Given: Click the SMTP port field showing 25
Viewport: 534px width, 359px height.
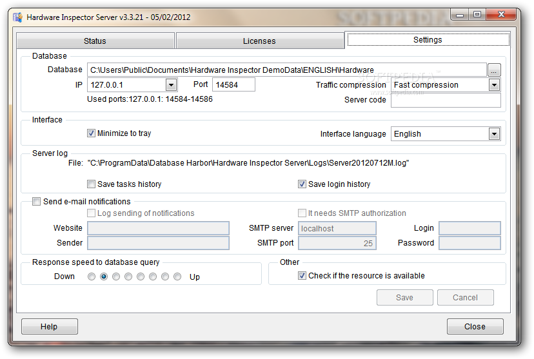Looking at the screenshot, I should tap(337, 243).
